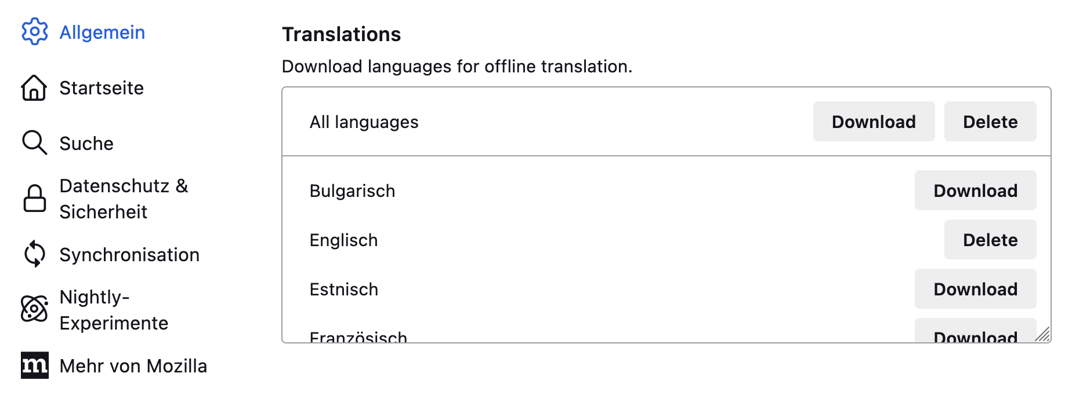Click the Startseite house icon
The height and width of the screenshot is (395, 1072).
point(34,88)
